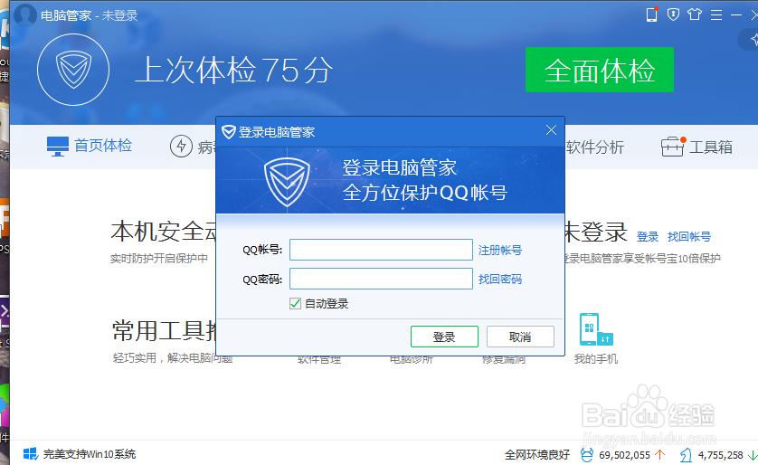Click the dialog title shield icon
The image size is (758, 465).
[228, 131]
